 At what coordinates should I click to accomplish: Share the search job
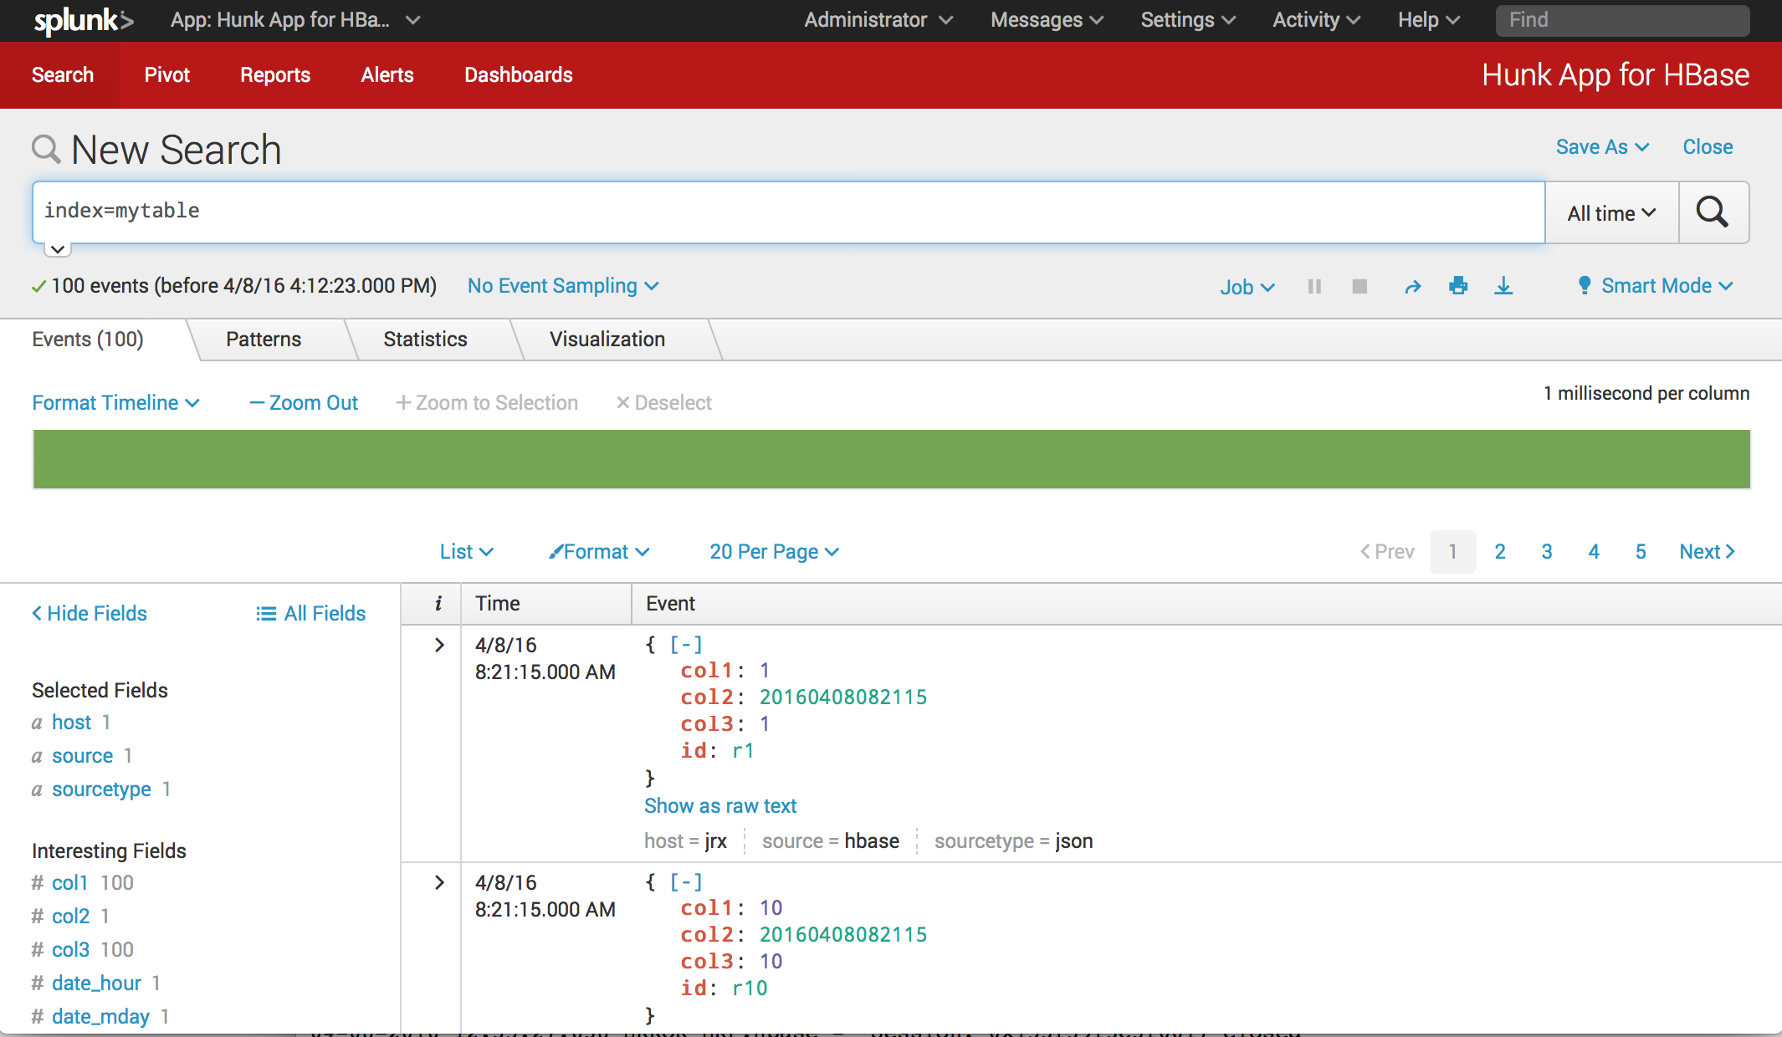click(x=1412, y=287)
